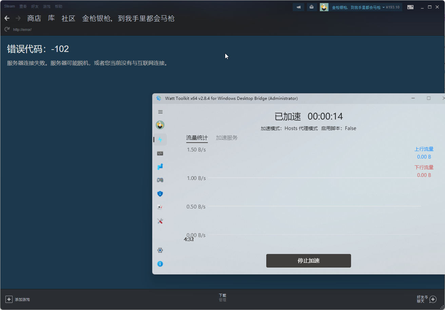Open Watt Toolkit info about icon
This screenshot has height=310, width=445.
click(160, 264)
